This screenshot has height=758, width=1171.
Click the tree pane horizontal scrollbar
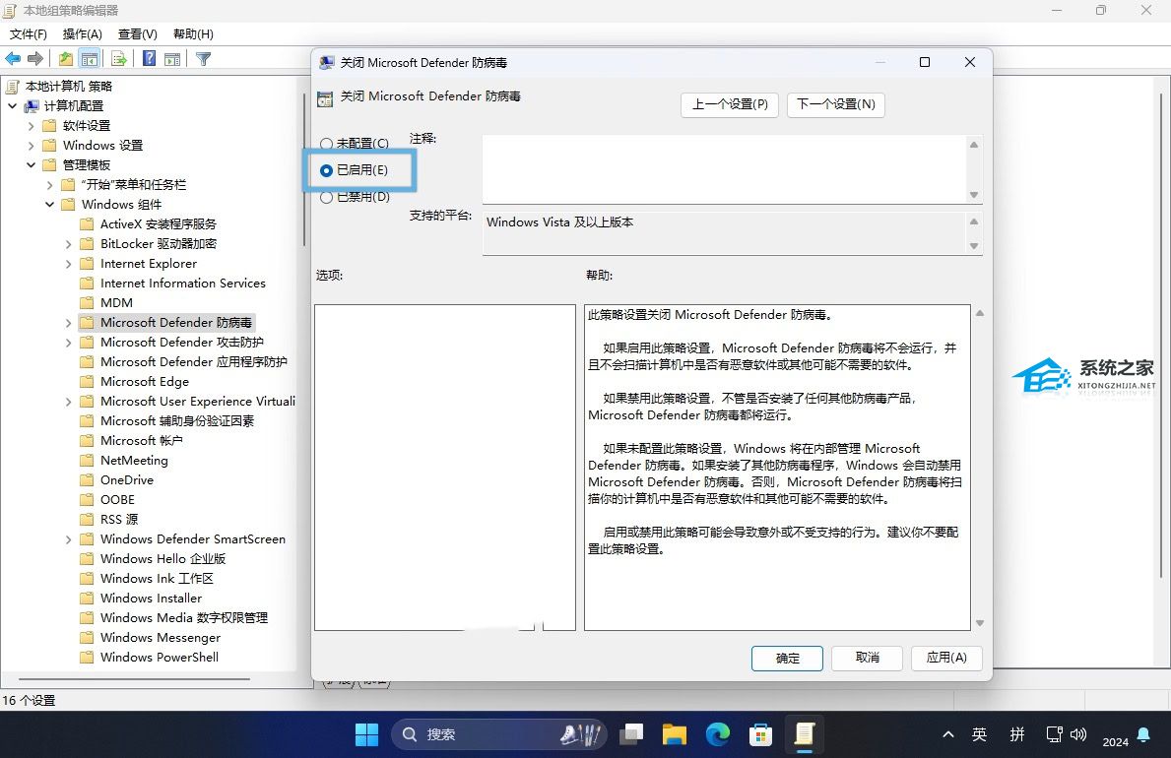(x=134, y=679)
